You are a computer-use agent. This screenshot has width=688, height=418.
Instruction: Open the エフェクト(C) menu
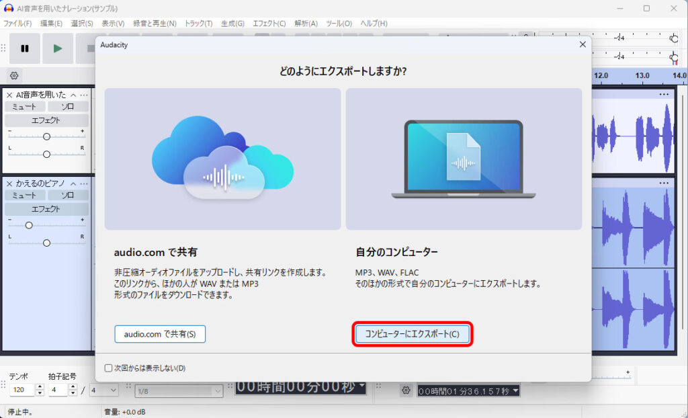point(269,24)
